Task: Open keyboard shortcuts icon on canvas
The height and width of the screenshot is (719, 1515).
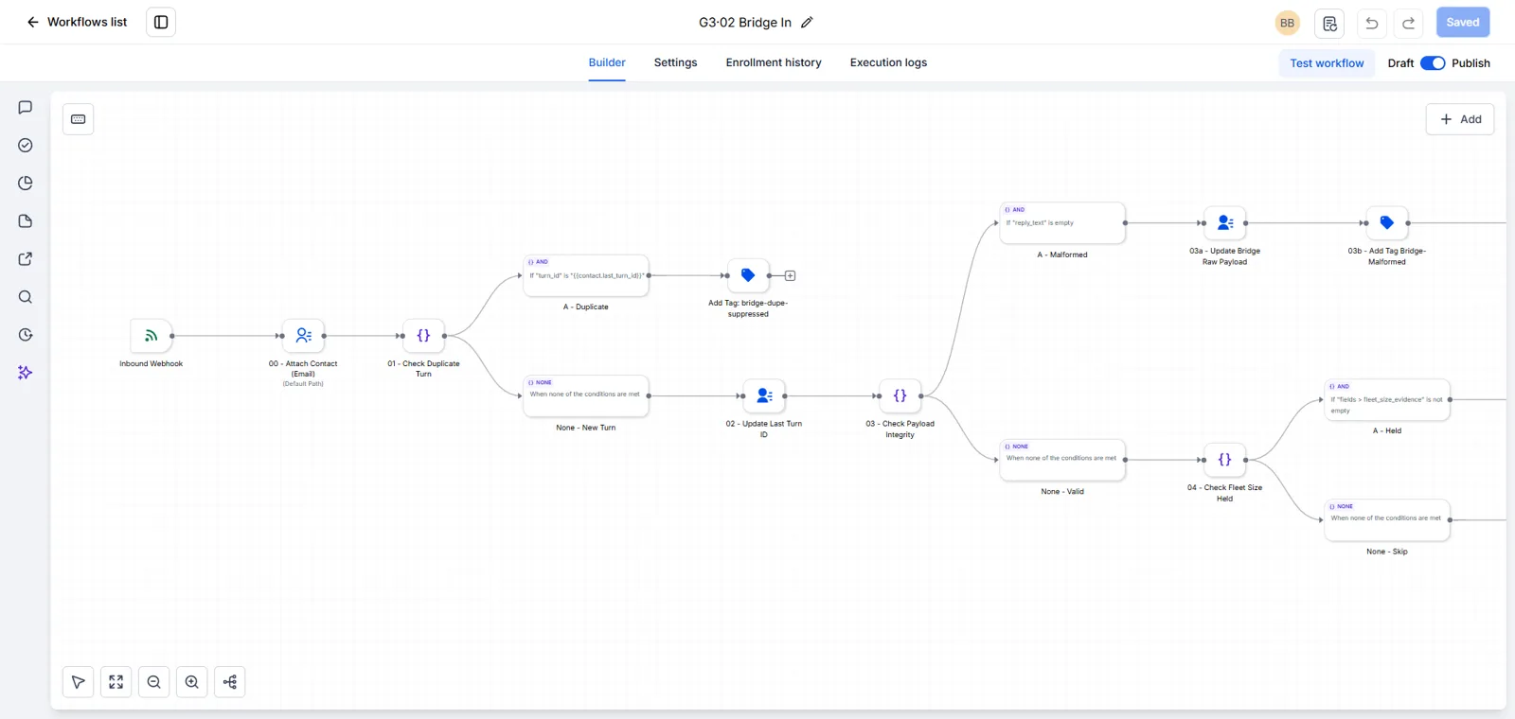Action: [x=79, y=119]
